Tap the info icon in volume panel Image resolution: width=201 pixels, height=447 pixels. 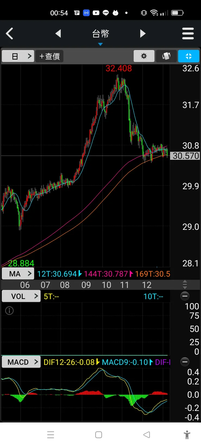pos(9,311)
